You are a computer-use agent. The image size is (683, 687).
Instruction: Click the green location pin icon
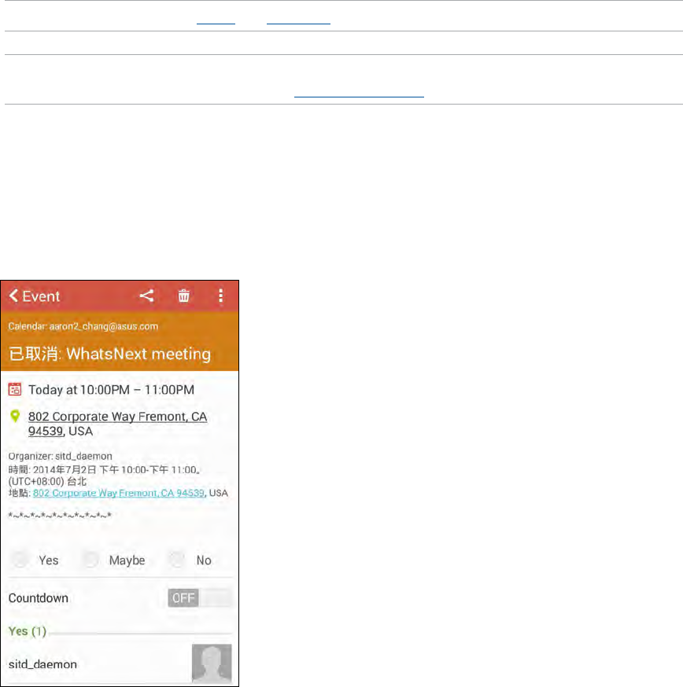(15, 417)
